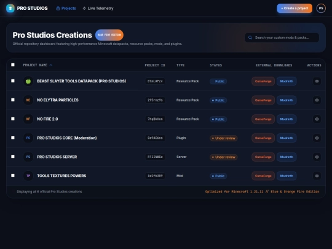The image size is (332, 249).
Task: Open CurseForge link for Tools Textures Powers
Action: [263, 176]
